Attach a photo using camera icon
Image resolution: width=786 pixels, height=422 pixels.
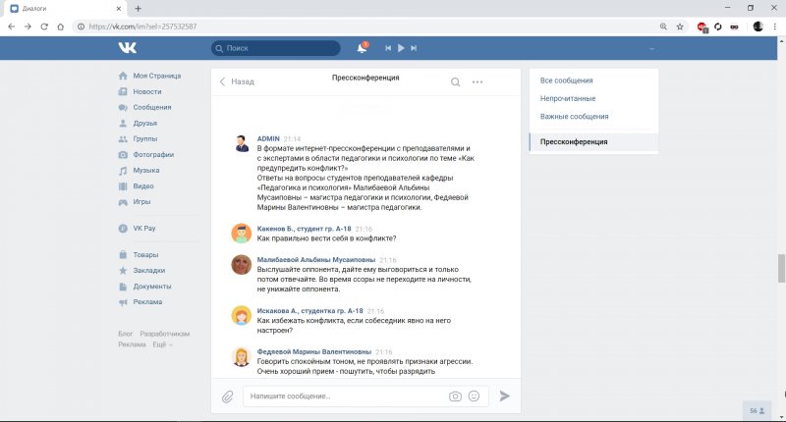(x=455, y=396)
